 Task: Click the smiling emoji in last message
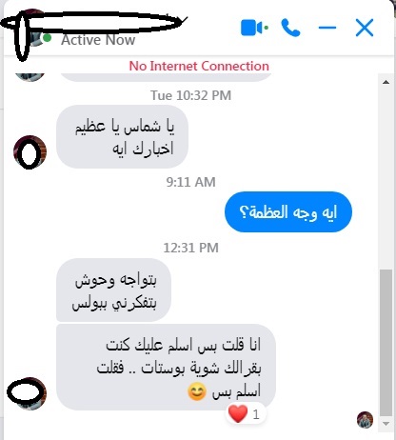pyautogui.click(x=197, y=391)
